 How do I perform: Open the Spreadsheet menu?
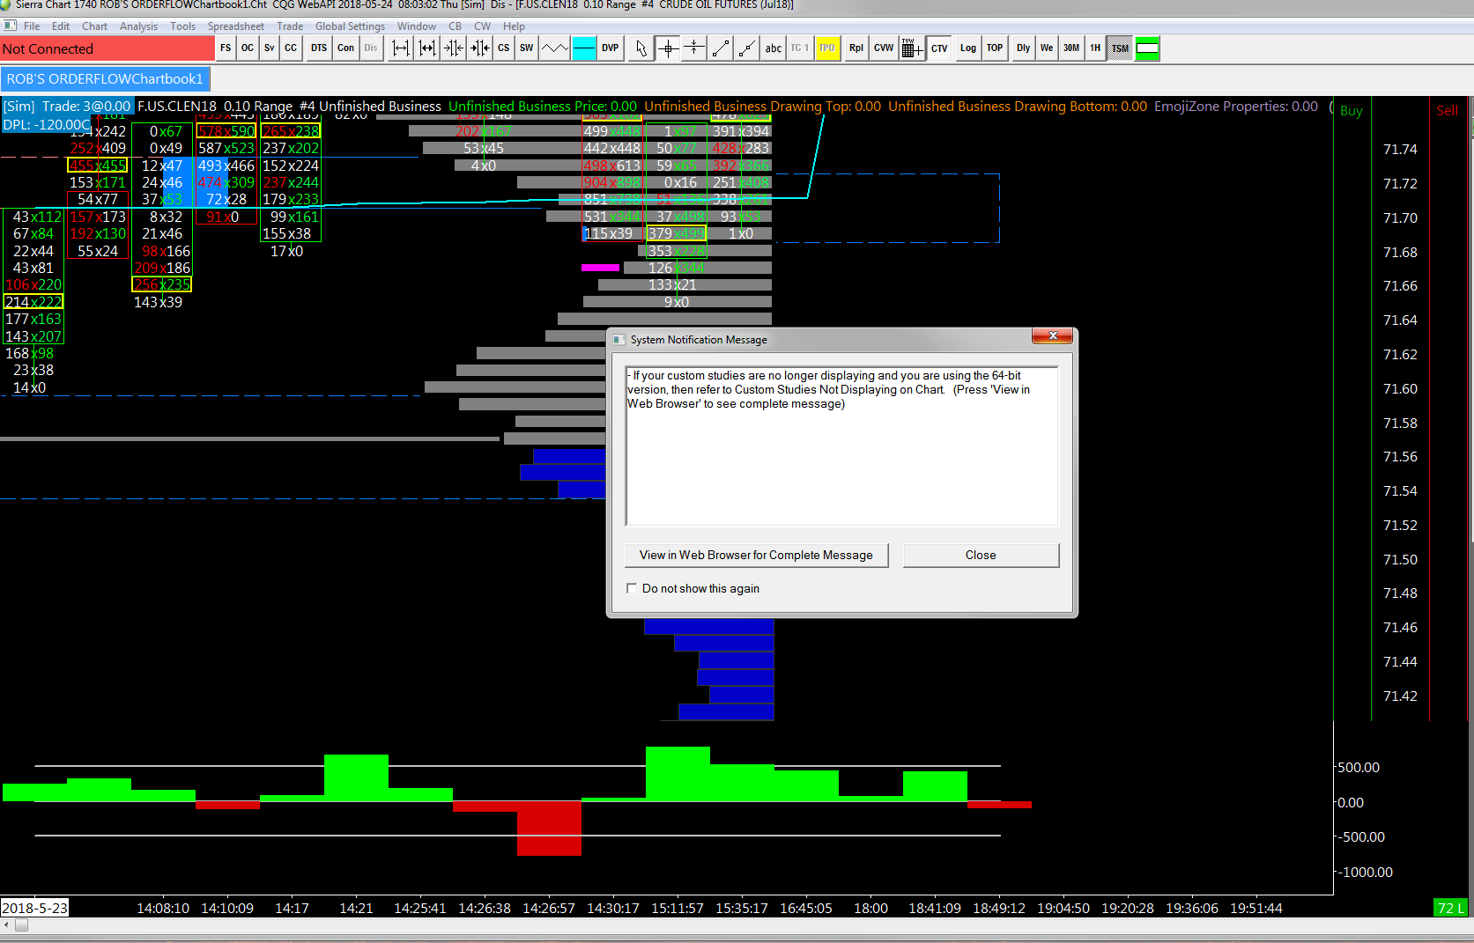coord(236,26)
